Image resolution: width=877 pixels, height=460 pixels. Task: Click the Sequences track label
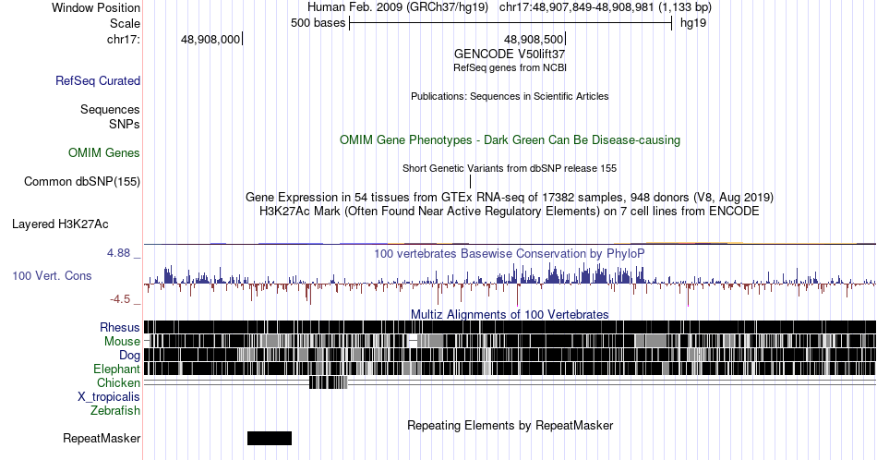110,109
